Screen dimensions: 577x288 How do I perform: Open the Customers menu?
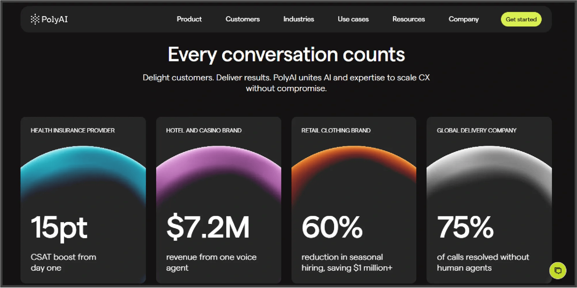(242, 19)
